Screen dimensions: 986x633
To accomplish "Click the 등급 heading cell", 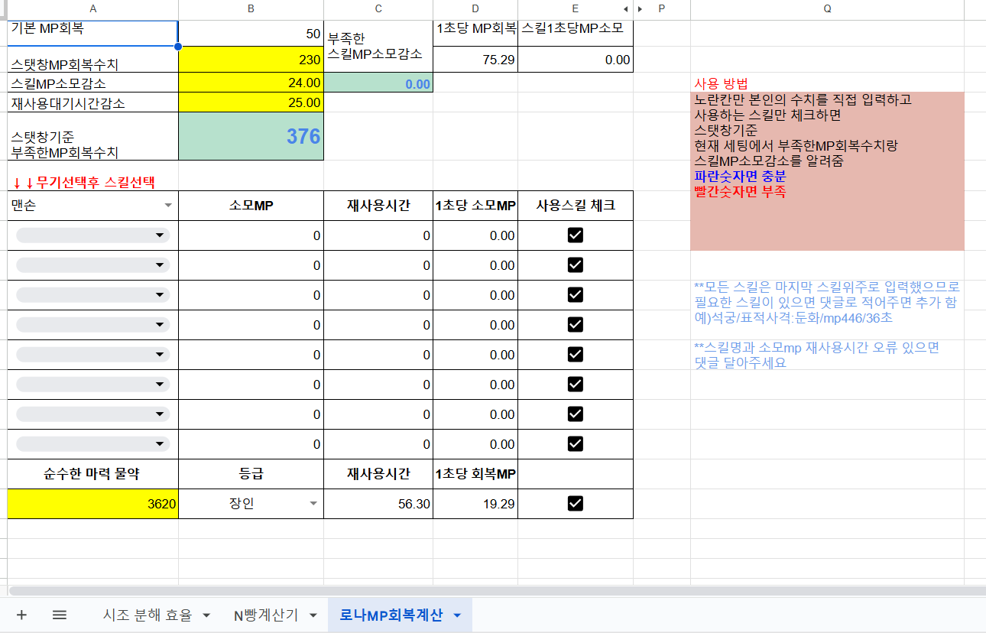I will click(251, 474).
